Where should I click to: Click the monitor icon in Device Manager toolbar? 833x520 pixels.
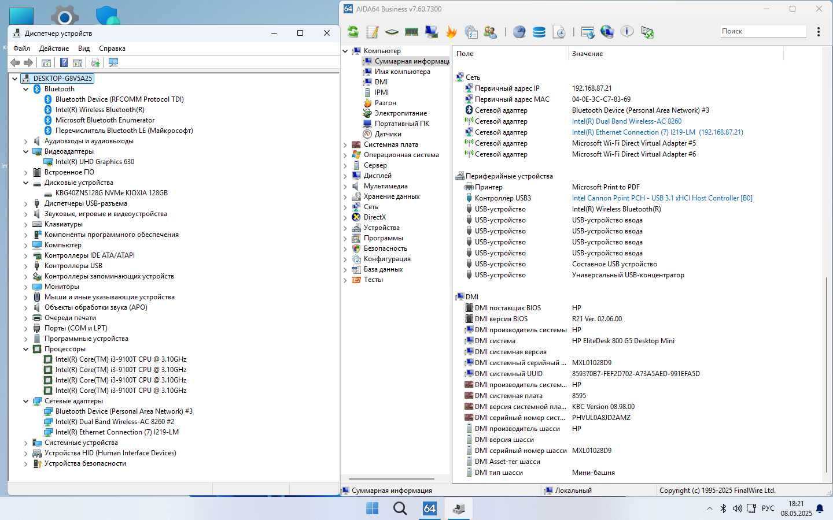pos(113,62)
